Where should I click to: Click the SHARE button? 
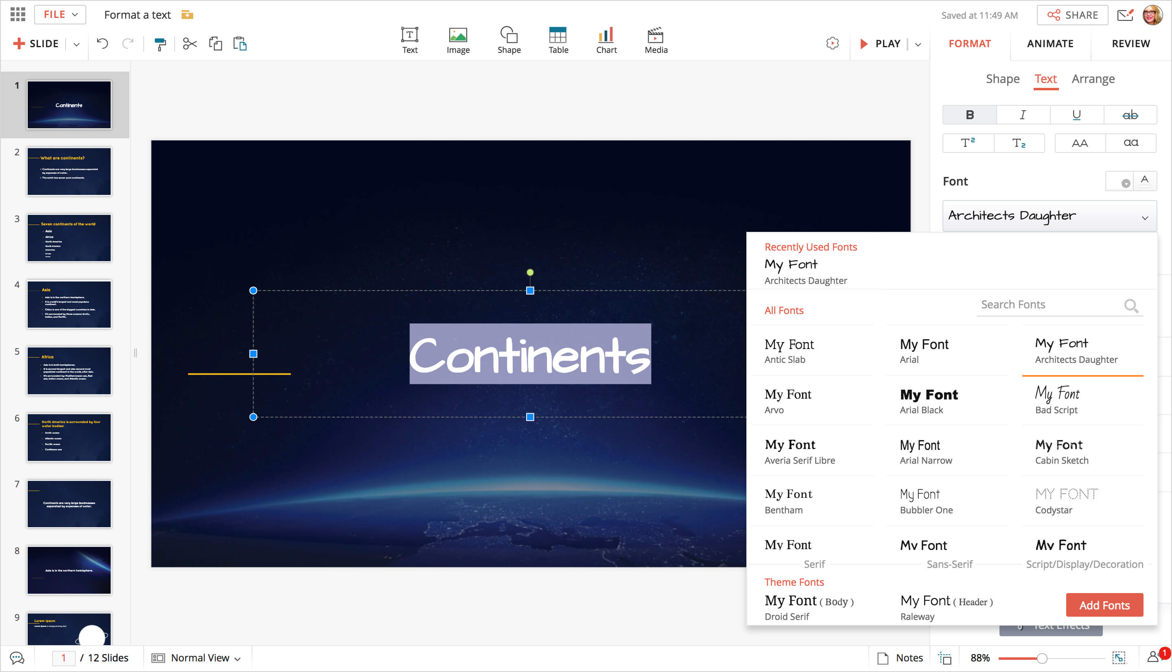point(1072,15)
